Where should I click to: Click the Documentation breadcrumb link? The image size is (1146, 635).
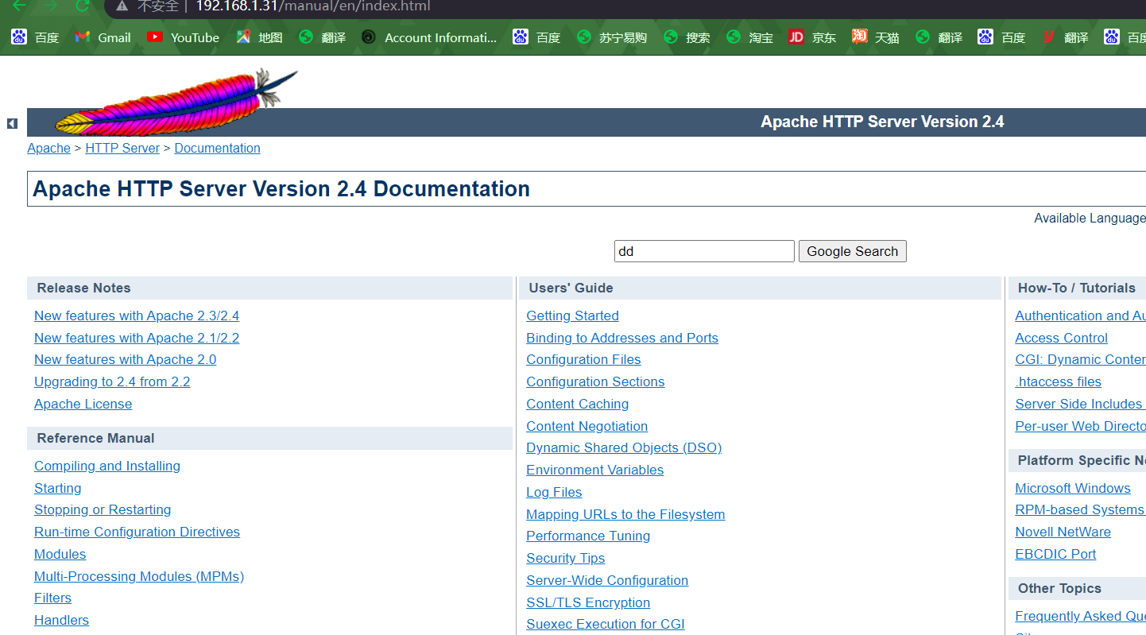(217, 148)
